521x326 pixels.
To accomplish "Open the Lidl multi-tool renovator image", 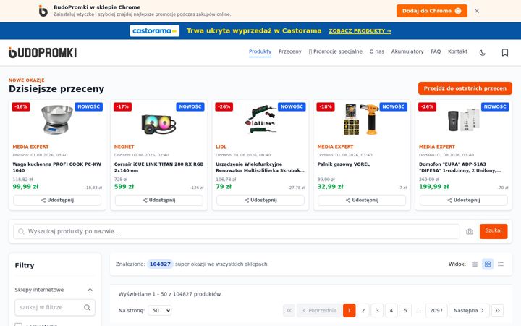I will click(x=260, y=120).
